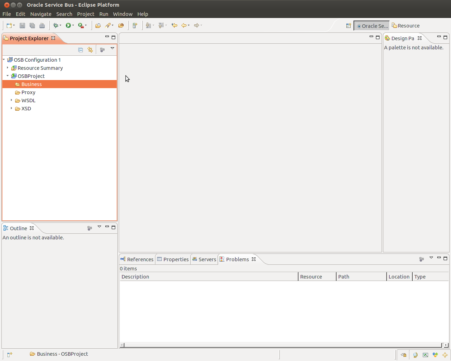The image size is (451, 361).
Task: Click the Save icon in toolbar
Action: pyautogui.click(x=22, y=25)
